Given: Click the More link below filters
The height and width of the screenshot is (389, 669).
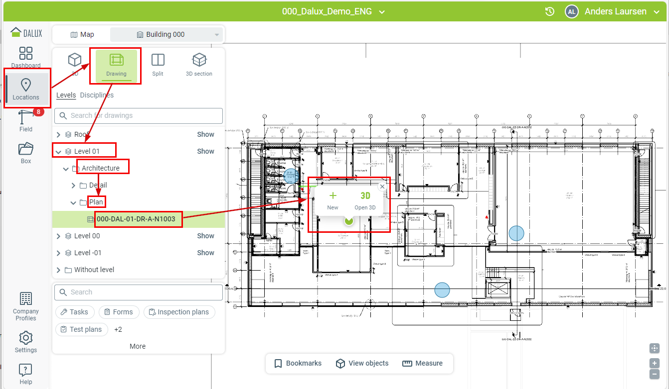Looking at the screenshot, I should (138, 346).
